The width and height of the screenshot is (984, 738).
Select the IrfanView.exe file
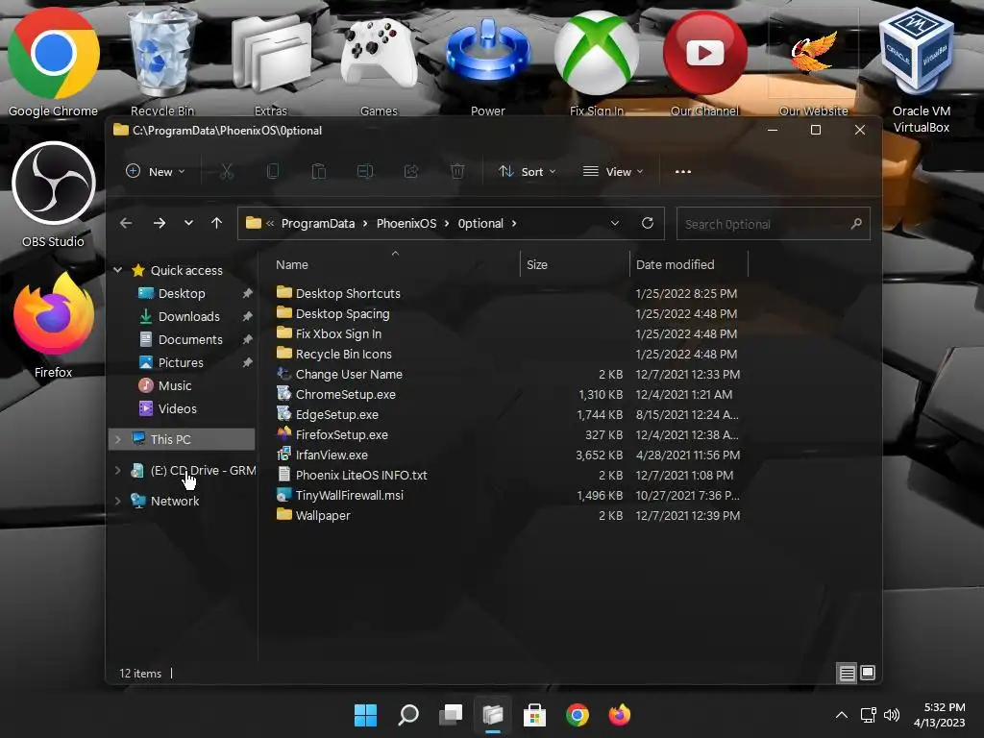[332, 455]
